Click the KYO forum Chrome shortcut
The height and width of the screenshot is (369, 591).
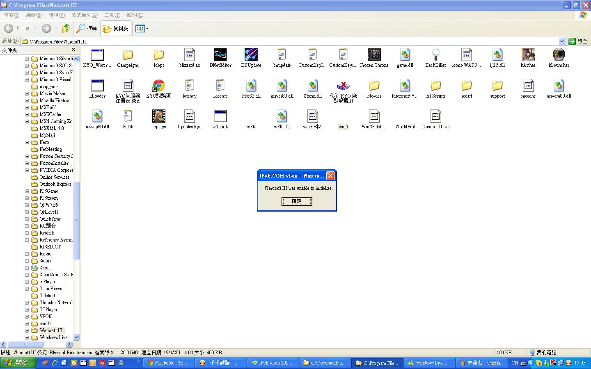(x=158, y=86)
